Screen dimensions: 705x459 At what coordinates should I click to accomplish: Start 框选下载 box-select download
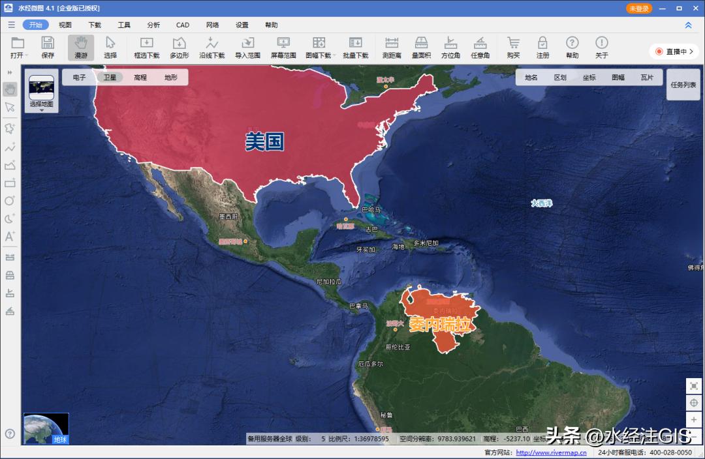147,48
